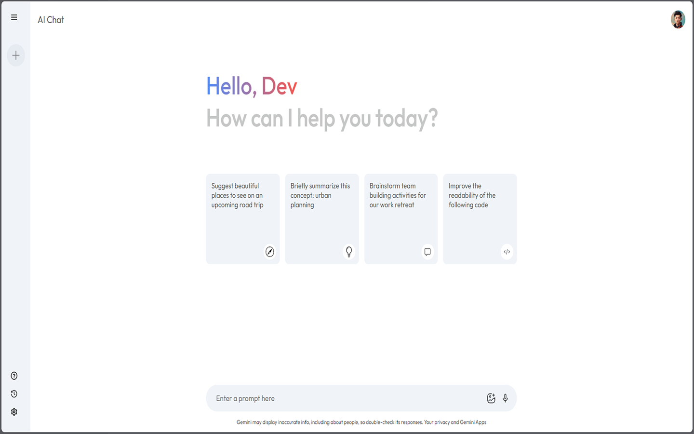This screenshot has width=694, height=434.
Task: Open the 'Your privacy and Gemini Apps' link
Action: pyautogui.click(x=460, y=422)
